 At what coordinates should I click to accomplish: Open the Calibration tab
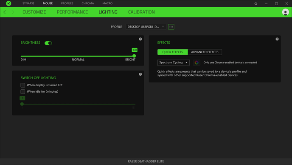point(141,12)
